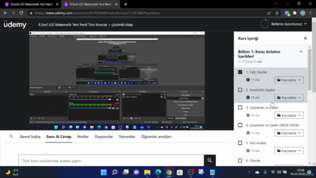Switch to the Soru & Cevap tab
The image size is (316, 178).
tap(59, 136)
